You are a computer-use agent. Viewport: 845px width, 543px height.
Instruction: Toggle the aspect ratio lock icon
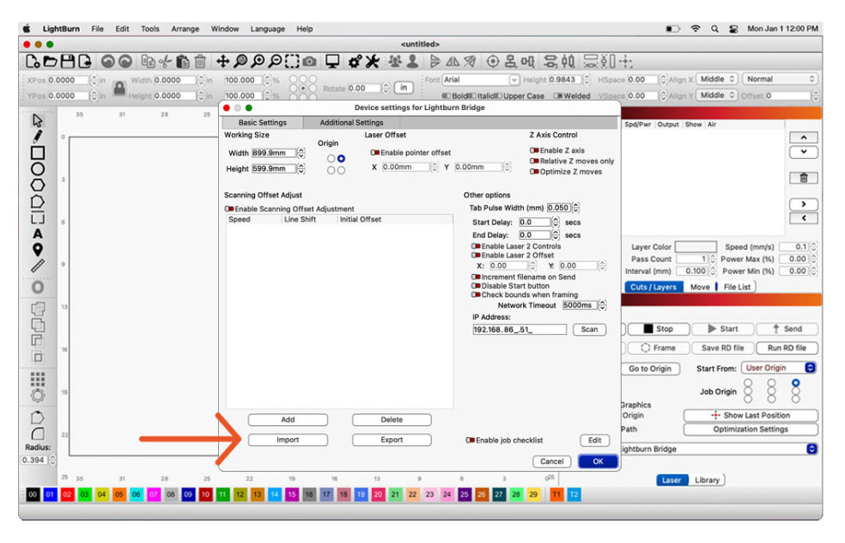(x=119, y=88)
